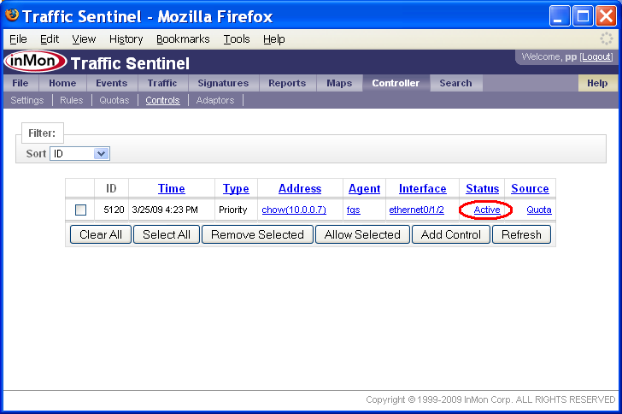This screenshot has width=622, height=414.
Task: Go to Quotas sub-tab
Action: (x=114, y=100)
